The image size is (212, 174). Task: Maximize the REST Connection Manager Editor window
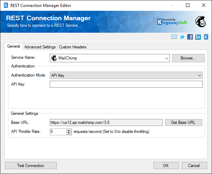[188, 6]
